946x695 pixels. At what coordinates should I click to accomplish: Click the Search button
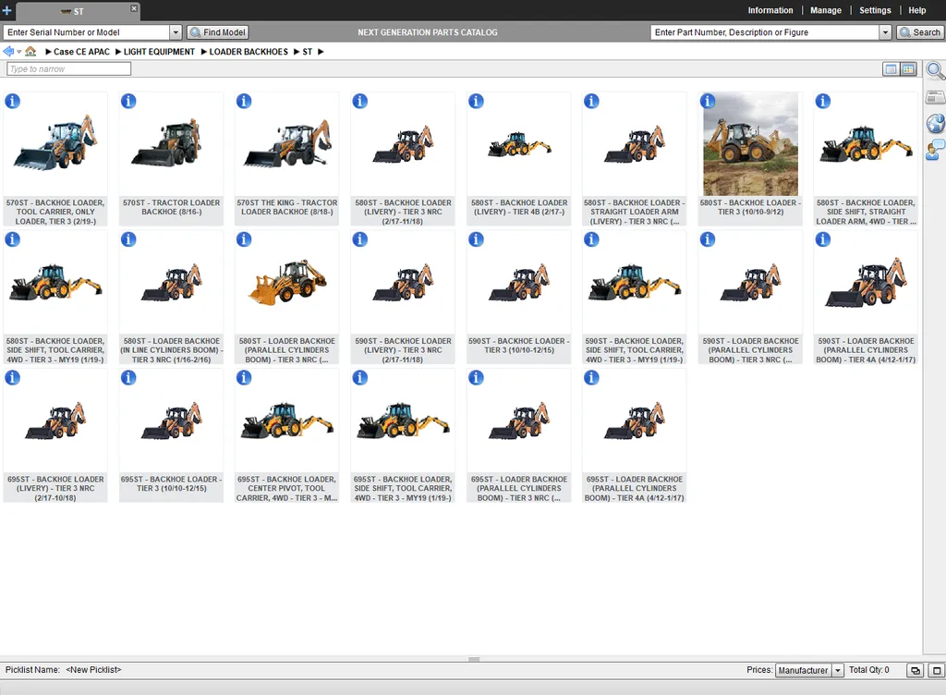[920, 32]
